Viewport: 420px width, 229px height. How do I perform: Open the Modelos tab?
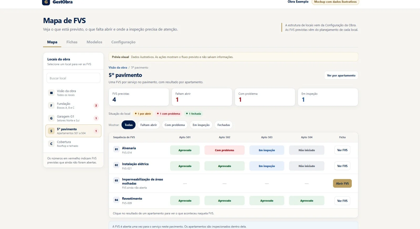pos(94,42)
